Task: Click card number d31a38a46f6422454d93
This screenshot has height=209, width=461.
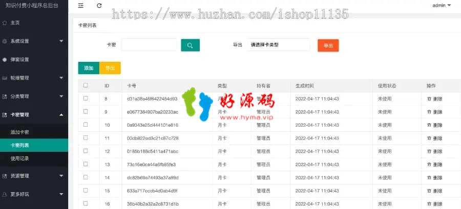Action: click(x=152, y=99)
